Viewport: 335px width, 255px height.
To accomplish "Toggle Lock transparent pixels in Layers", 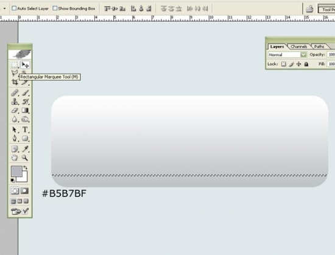I will click(x=283, y=64).
